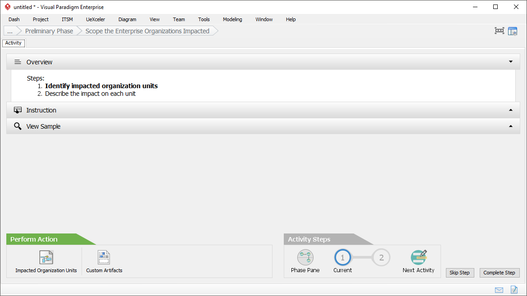Click the Instruction book icon
This screenshot has height=296, width=527.
18,110
